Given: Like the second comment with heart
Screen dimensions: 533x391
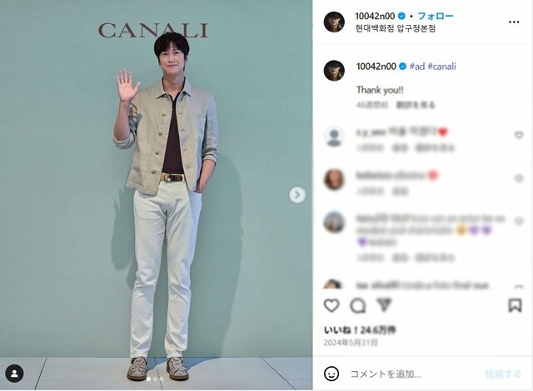Looking at the screenshot, I should point(519,178).
